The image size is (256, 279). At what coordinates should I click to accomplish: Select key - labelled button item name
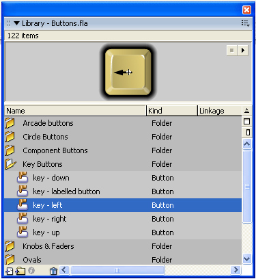(66, 191)
